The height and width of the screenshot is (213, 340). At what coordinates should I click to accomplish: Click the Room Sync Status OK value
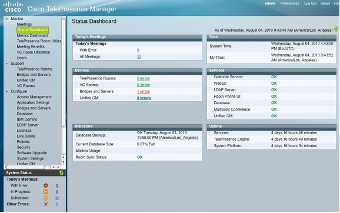tap(140, 157)
